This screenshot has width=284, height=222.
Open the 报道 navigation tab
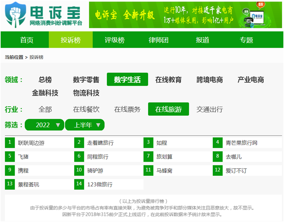pyautogui.click(x=203, y=40)
